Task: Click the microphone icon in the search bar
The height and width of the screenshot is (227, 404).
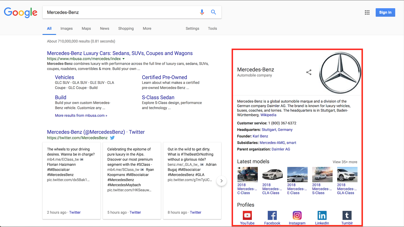Action: (x=202, y=12)
